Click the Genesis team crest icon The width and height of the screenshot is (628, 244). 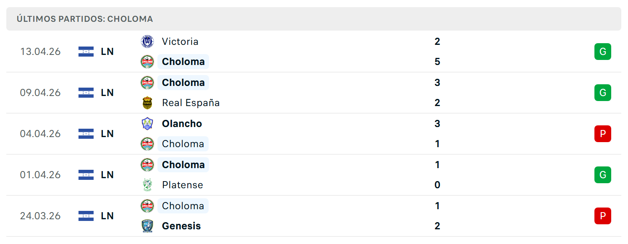[147, 226]
